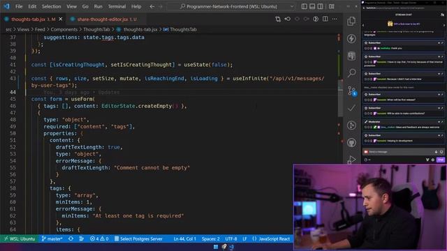447x251 pixels.
Task: Open the Search magnifier in activity bar
Action: 351,73
